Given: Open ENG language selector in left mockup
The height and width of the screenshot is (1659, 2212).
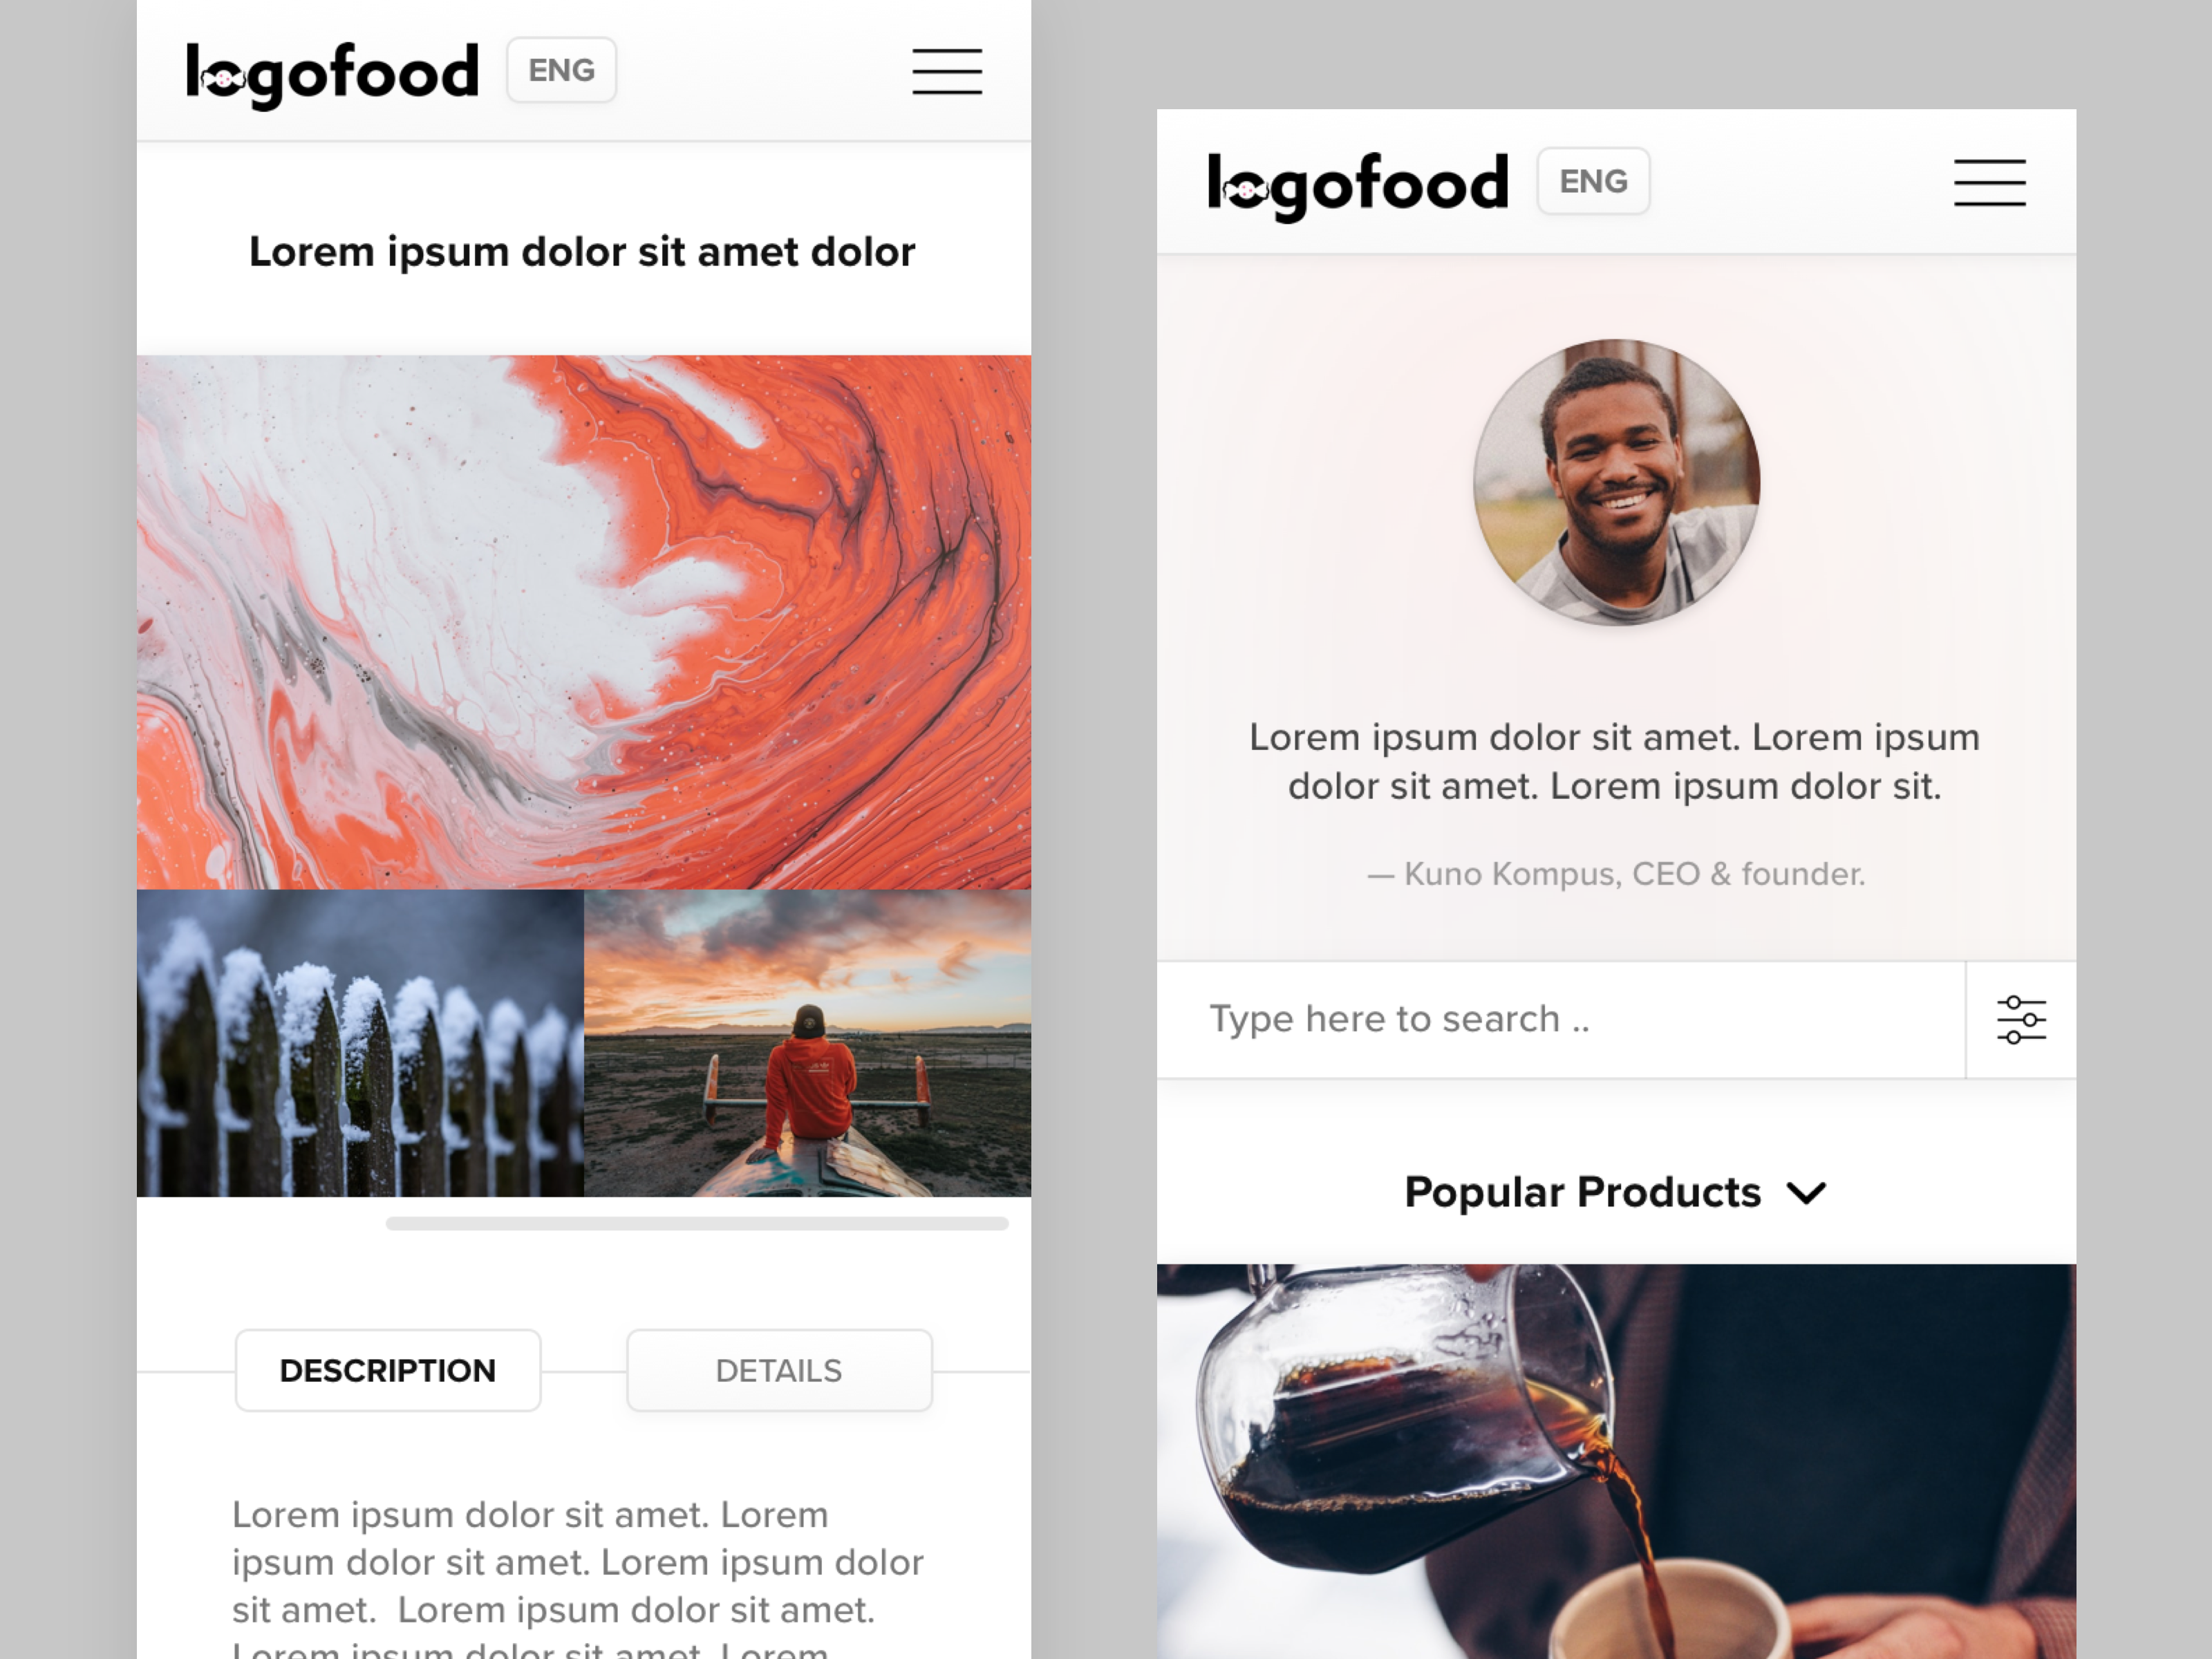Looking at the screenshot, I should coord(561,70).
